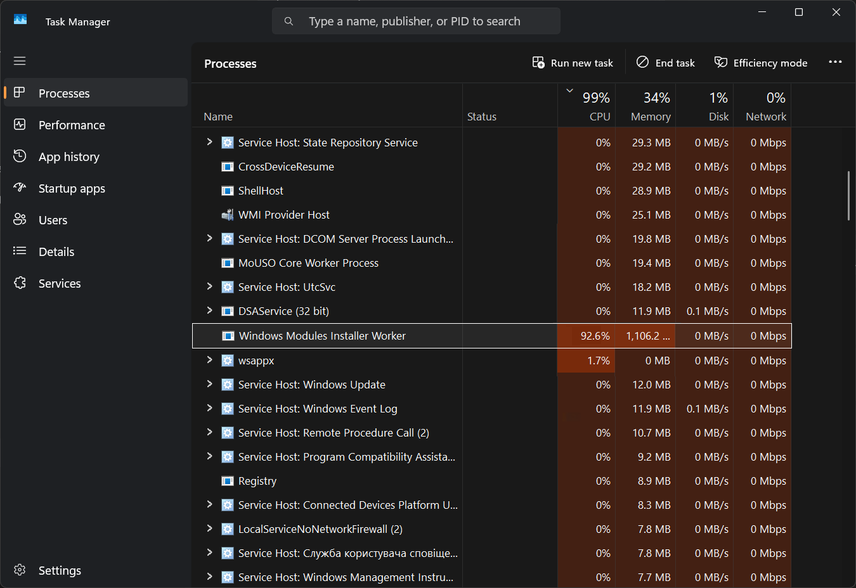Expand DSAService (32 bit) process
The image size is (856, 588).
(x=209, y=310)
